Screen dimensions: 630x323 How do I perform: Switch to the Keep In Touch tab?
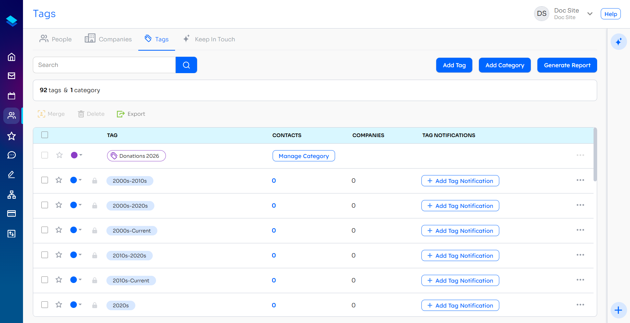click(x=209, y=39)
